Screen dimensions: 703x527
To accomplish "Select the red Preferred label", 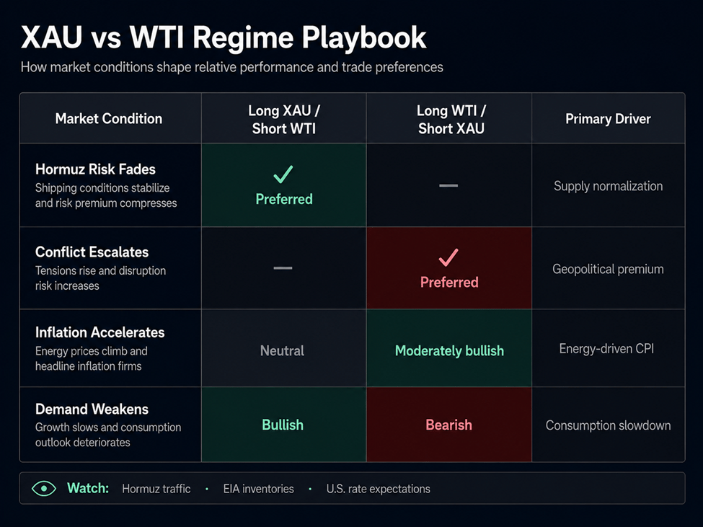I will (449, 283).
